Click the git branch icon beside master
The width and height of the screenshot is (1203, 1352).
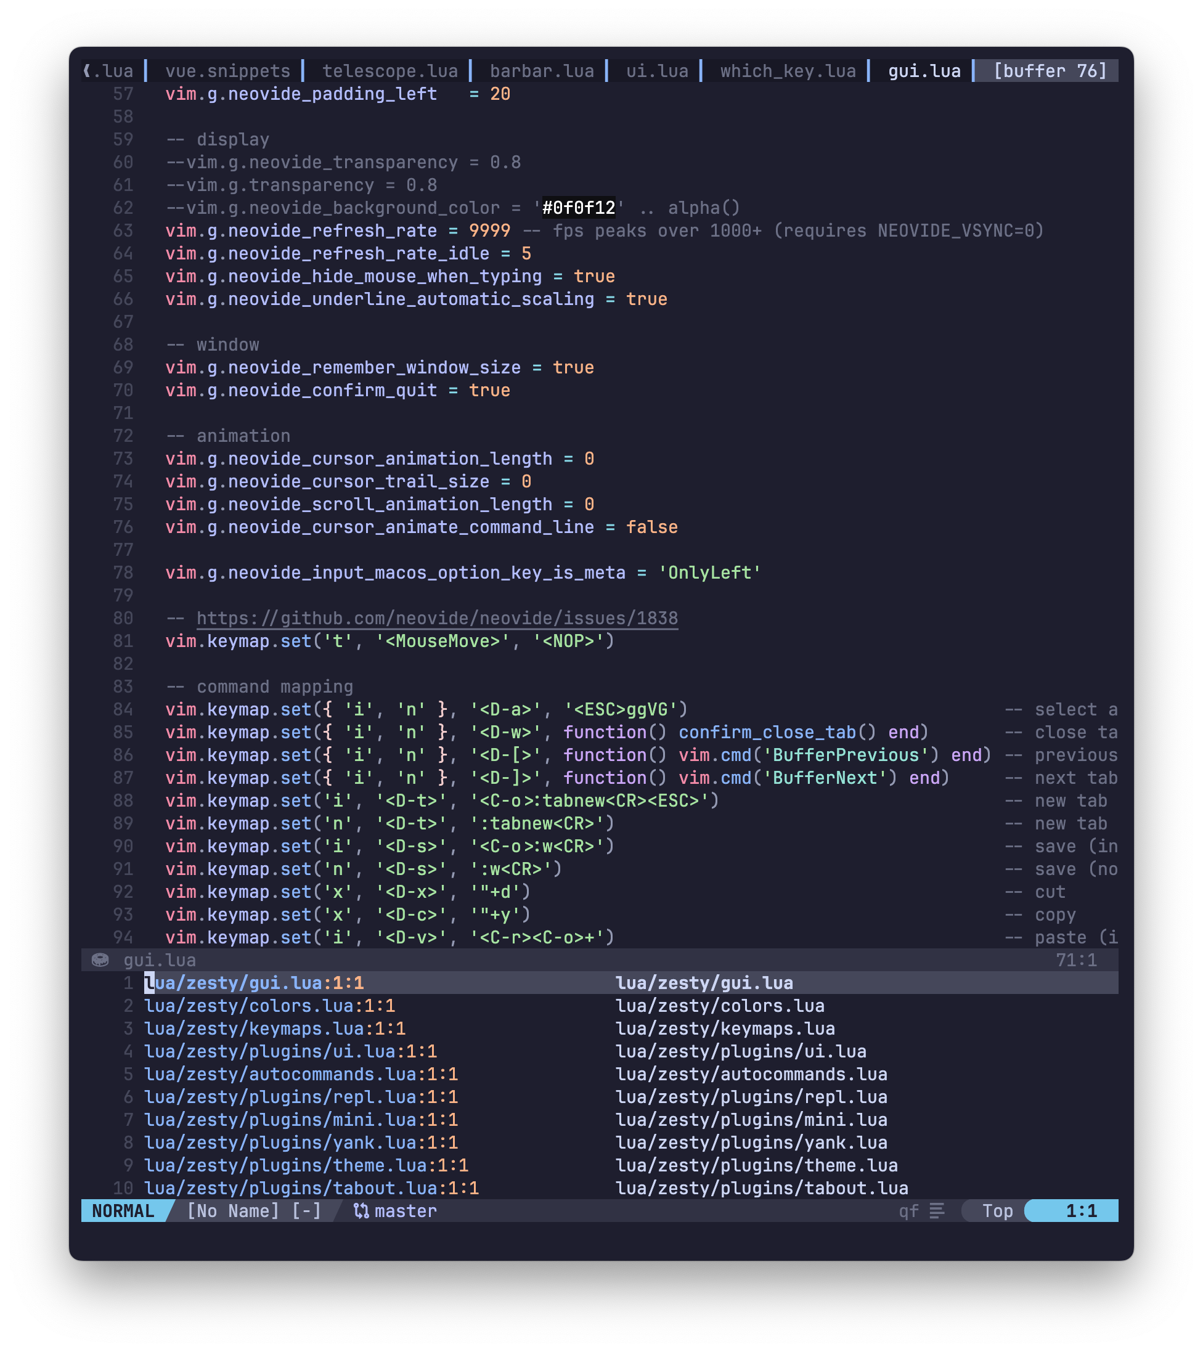361,1210
